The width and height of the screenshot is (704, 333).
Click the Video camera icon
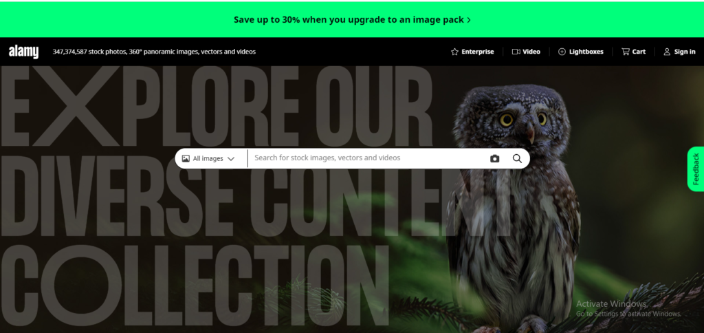pyautogui.click(x=516, y=52)
